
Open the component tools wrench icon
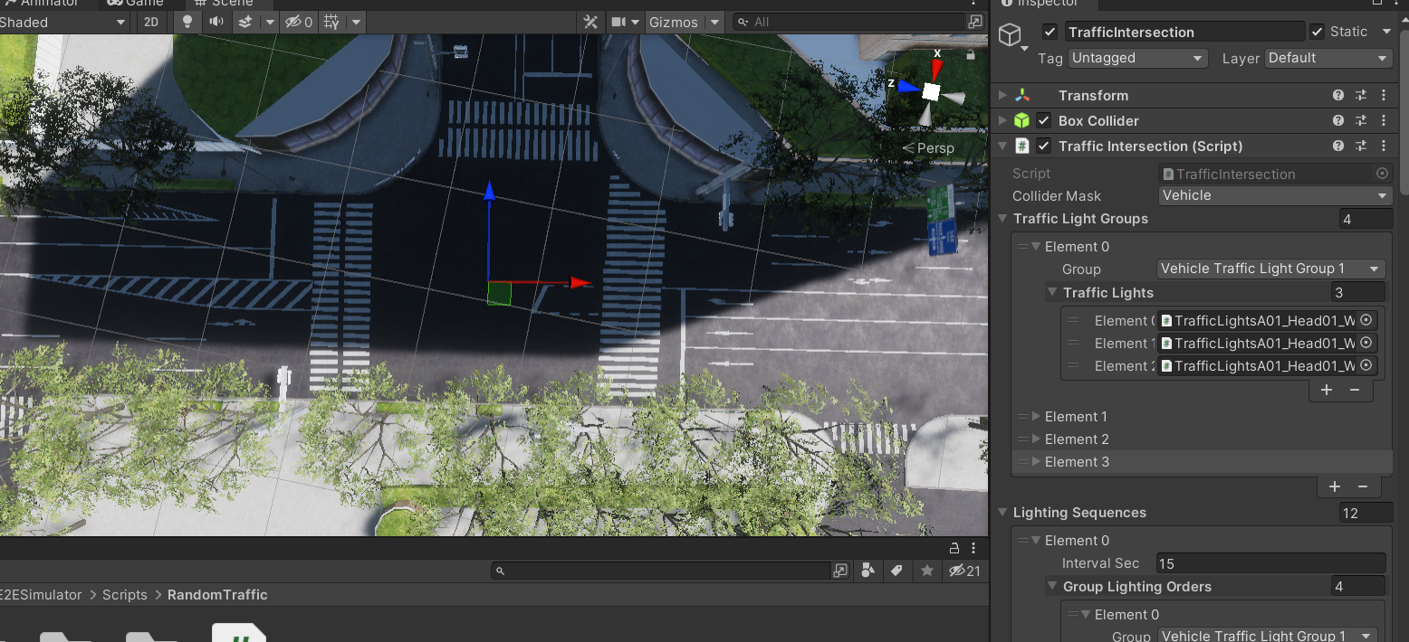tap(590, 22)
